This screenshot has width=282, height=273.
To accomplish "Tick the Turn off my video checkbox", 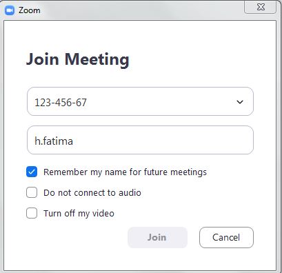I will click(32, 213).
